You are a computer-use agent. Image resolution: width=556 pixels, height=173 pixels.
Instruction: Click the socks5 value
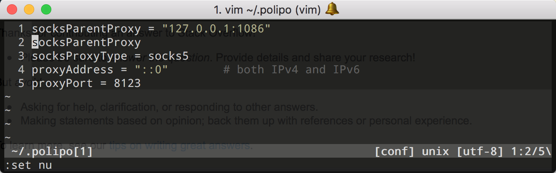pyautogui.click(x=169, y=56)
